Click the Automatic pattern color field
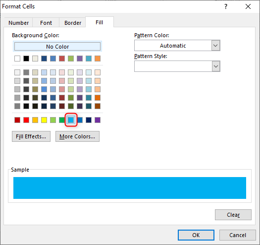The image size is (260, 245). pos(173,46)
